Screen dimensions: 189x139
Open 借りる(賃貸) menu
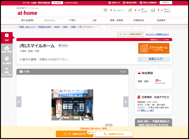coord(27,20)
